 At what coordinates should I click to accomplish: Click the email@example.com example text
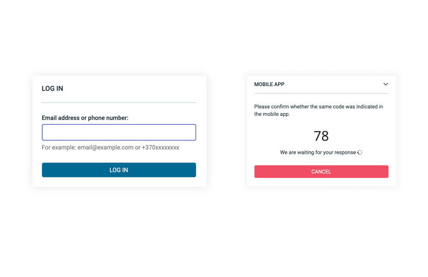click(105, 147)
